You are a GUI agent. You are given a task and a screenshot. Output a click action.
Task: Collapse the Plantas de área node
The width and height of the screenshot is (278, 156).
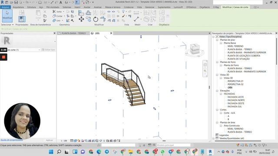217,122
